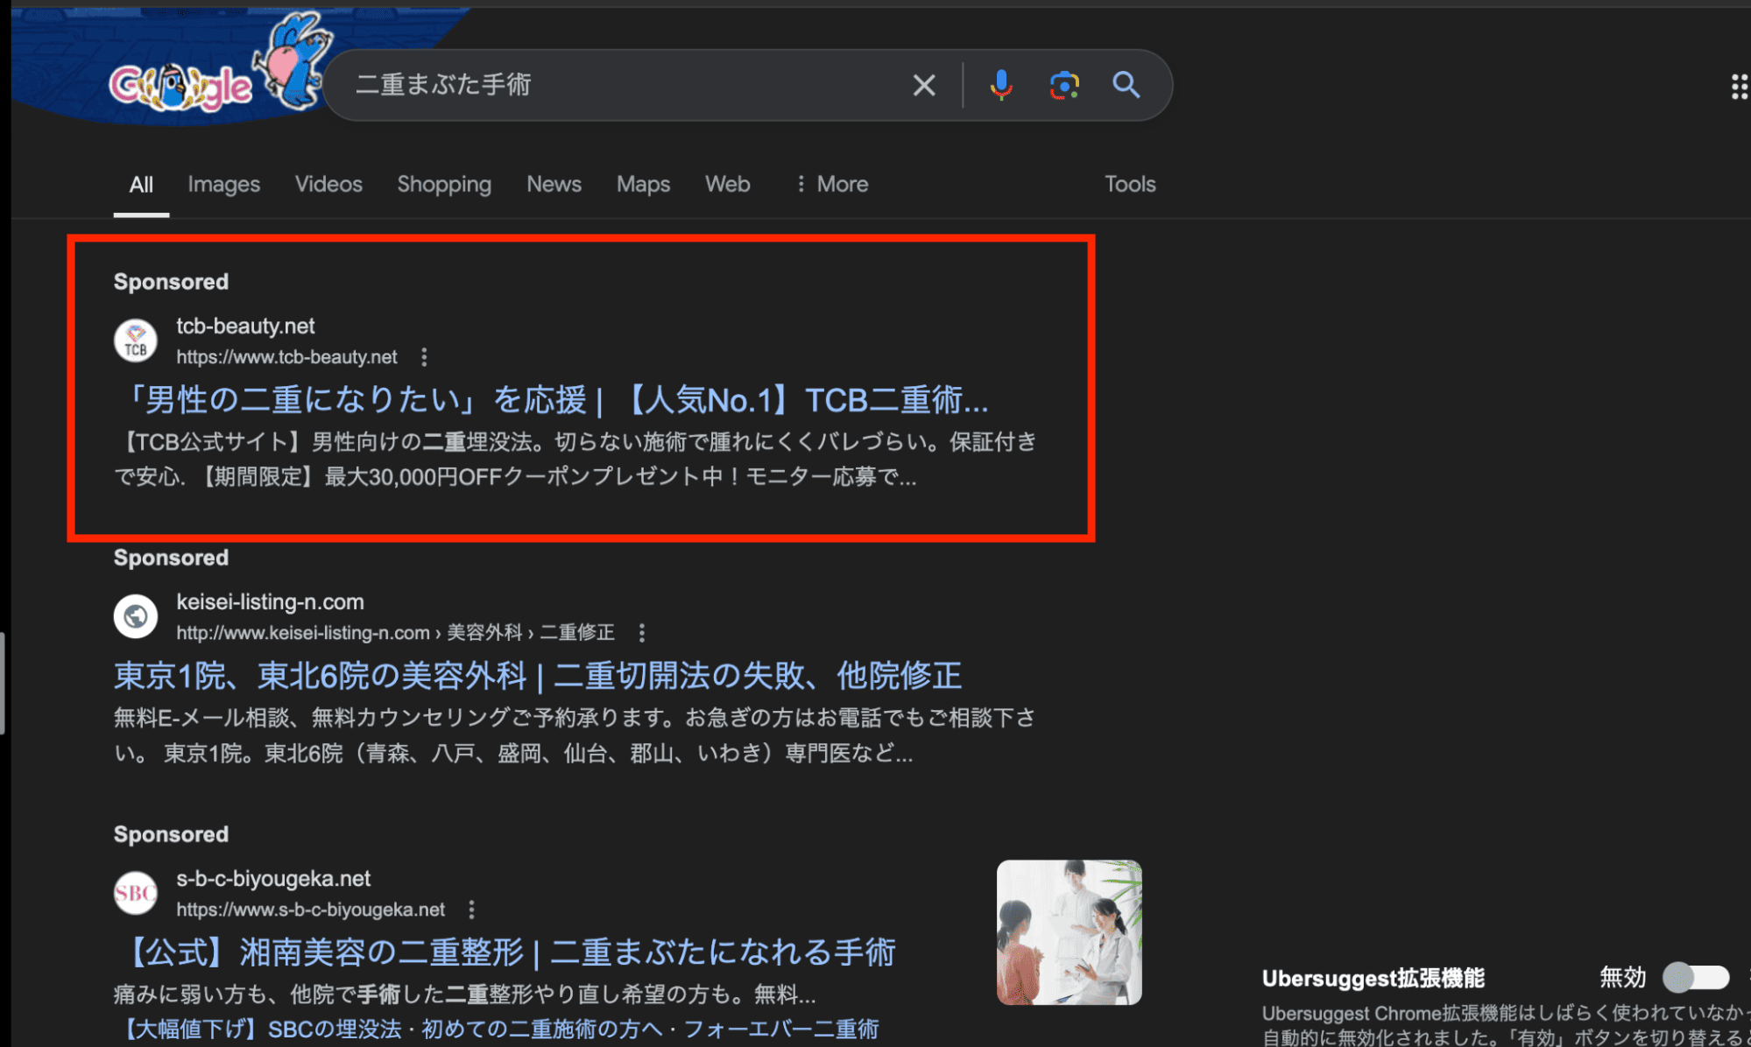Switch to the Images tab
The image size is (1751, 1047).
click(224, 184)
